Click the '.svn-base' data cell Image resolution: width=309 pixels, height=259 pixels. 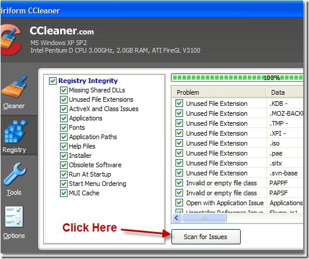tap(283, 173)
